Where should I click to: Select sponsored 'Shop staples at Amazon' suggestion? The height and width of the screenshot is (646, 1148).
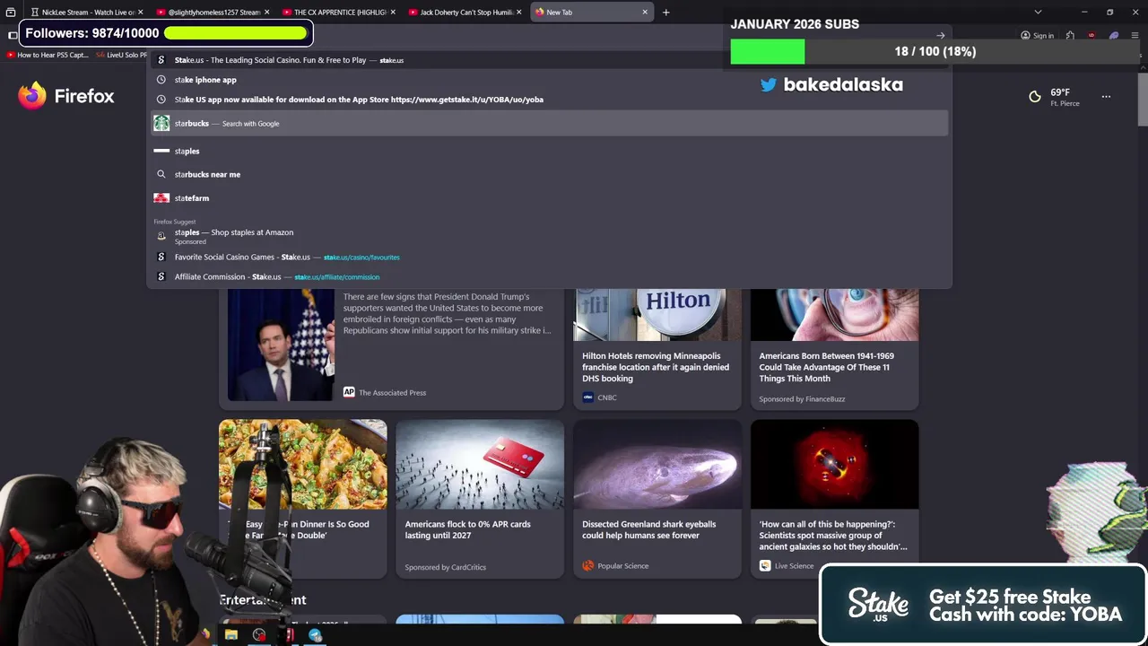click(549, 236)
